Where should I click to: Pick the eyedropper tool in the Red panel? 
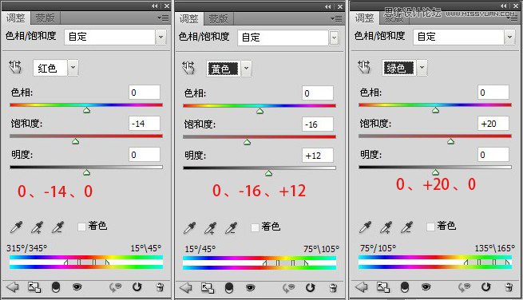[16, 227]
